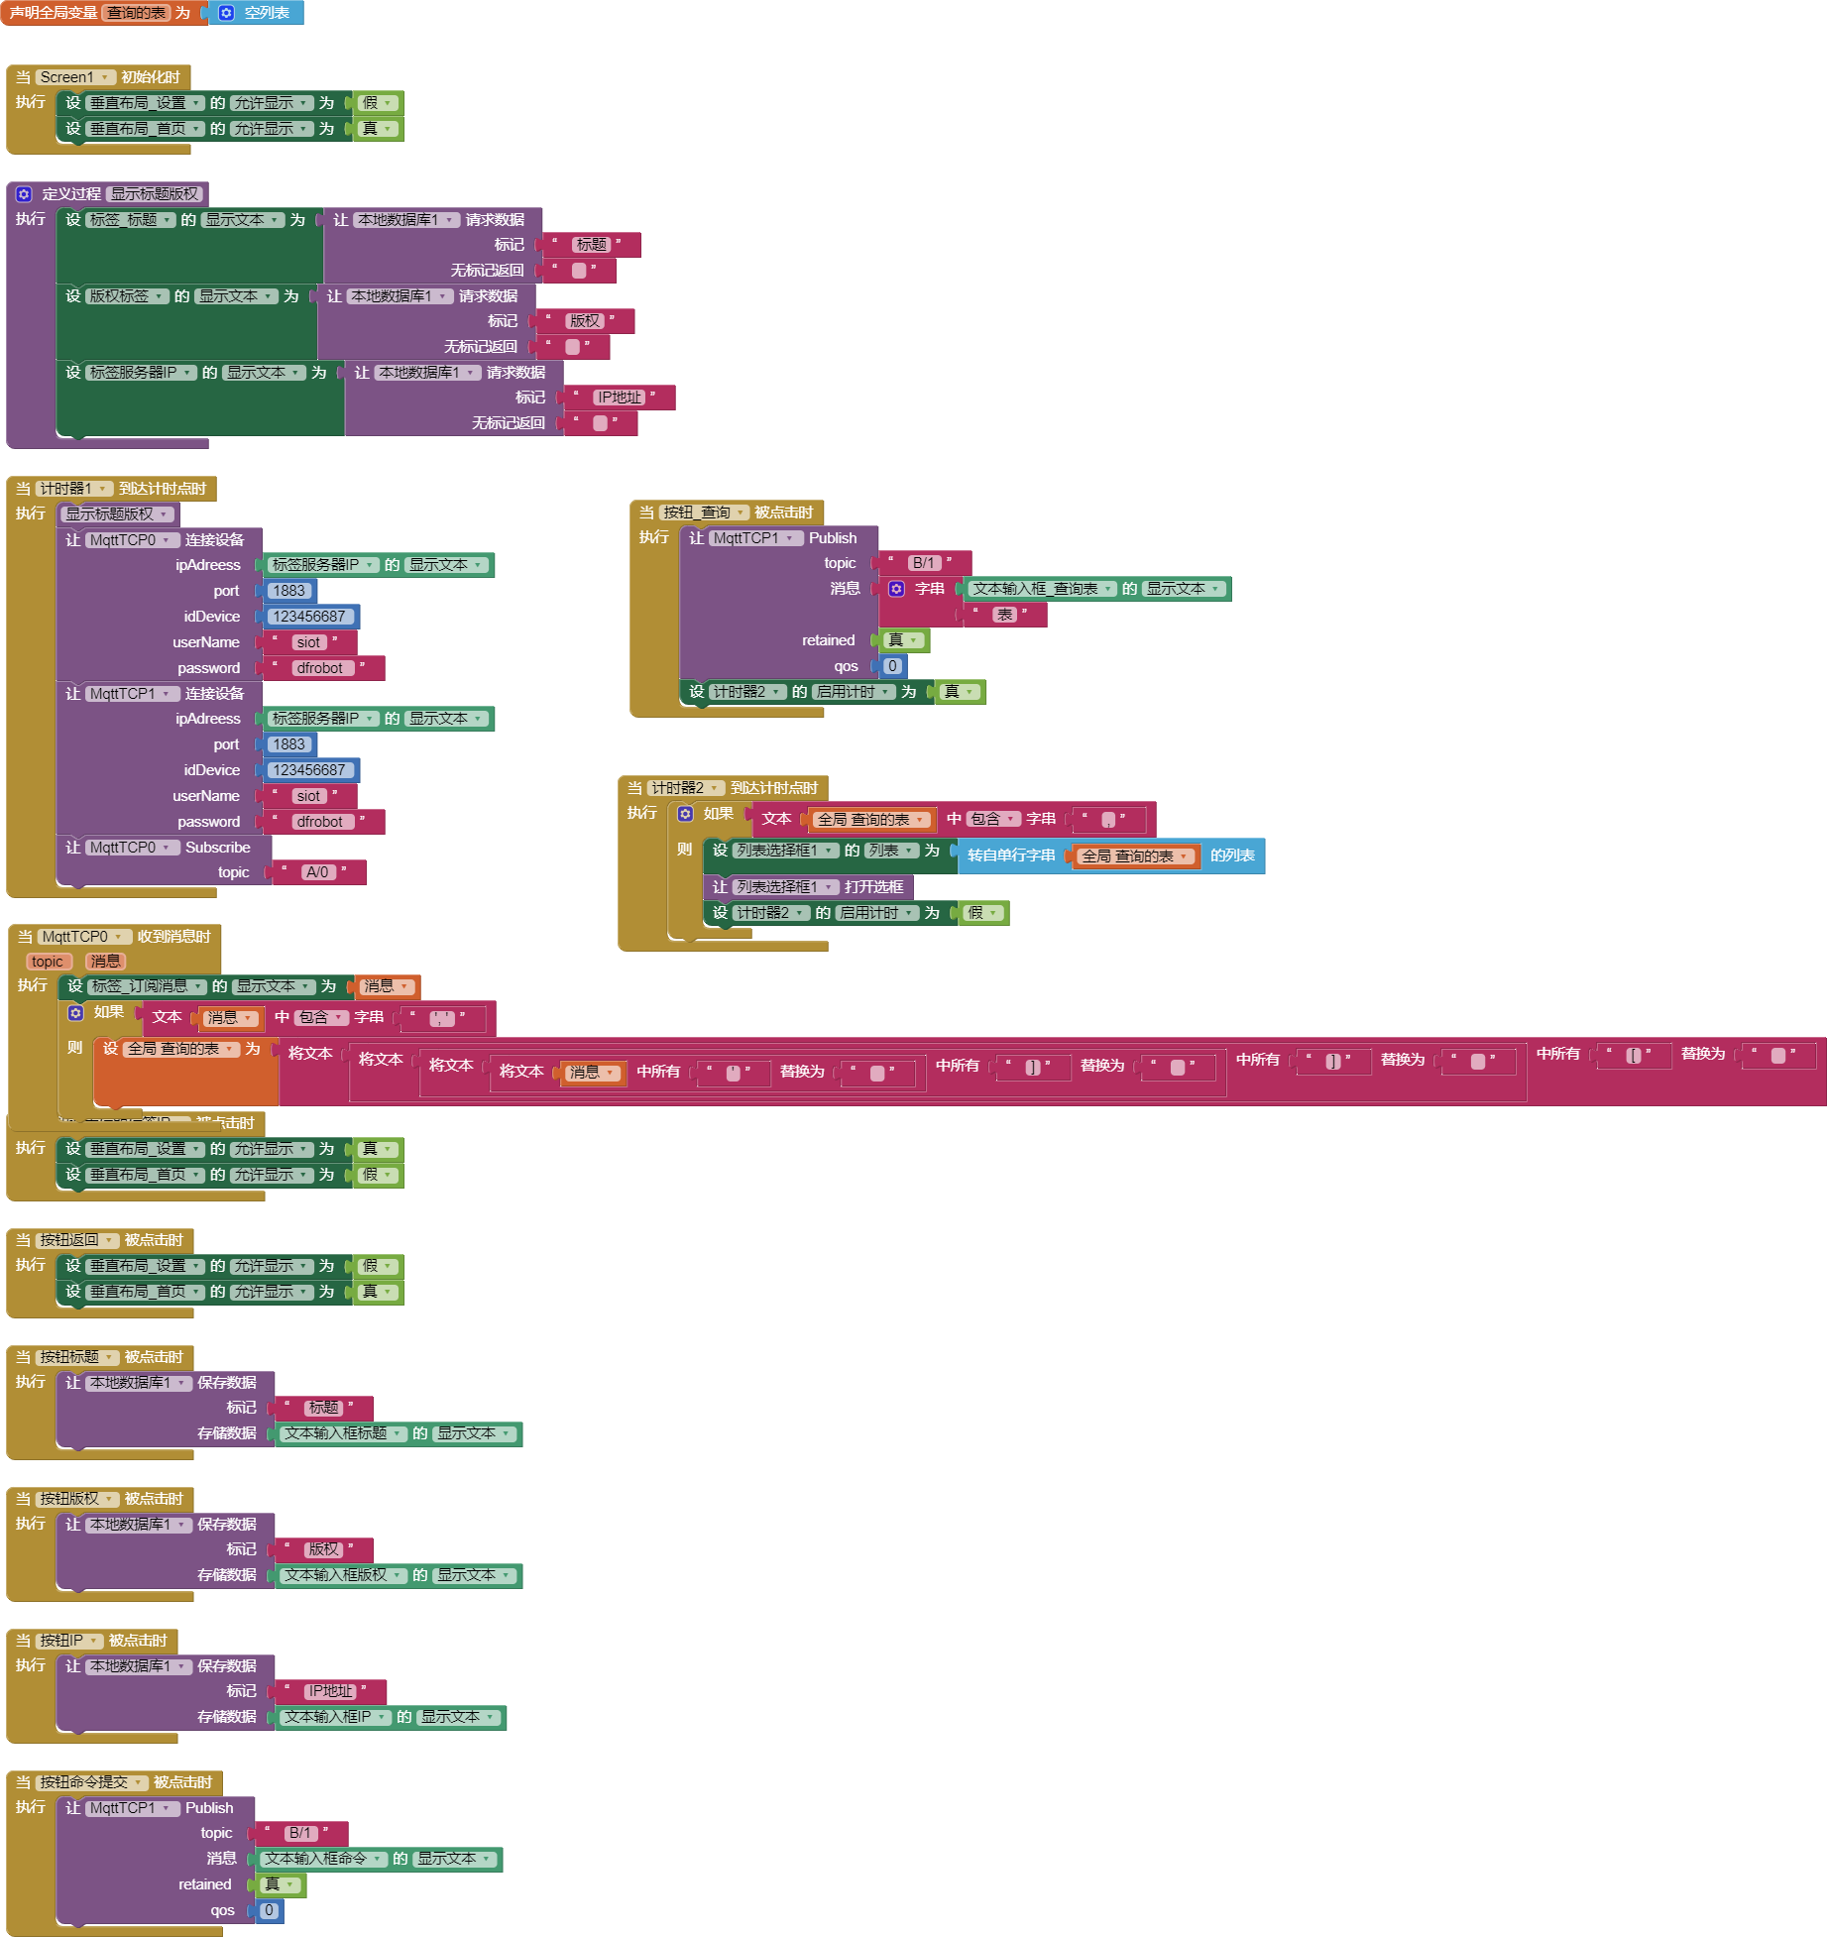Image resolution: width=1827 pixels, height=1937 pixels.
Task: Open the Screen1 component dropdown
Action: pos(75,77)
